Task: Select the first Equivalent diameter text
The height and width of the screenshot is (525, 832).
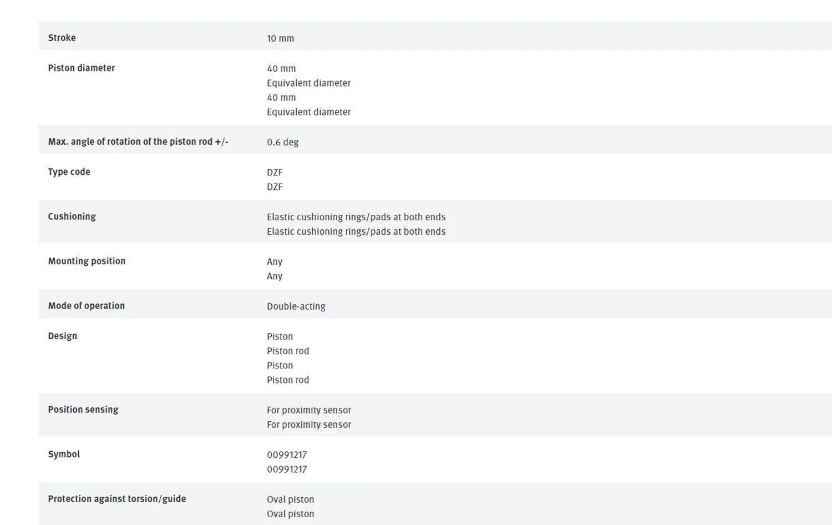Action: (x=308, y=83)
